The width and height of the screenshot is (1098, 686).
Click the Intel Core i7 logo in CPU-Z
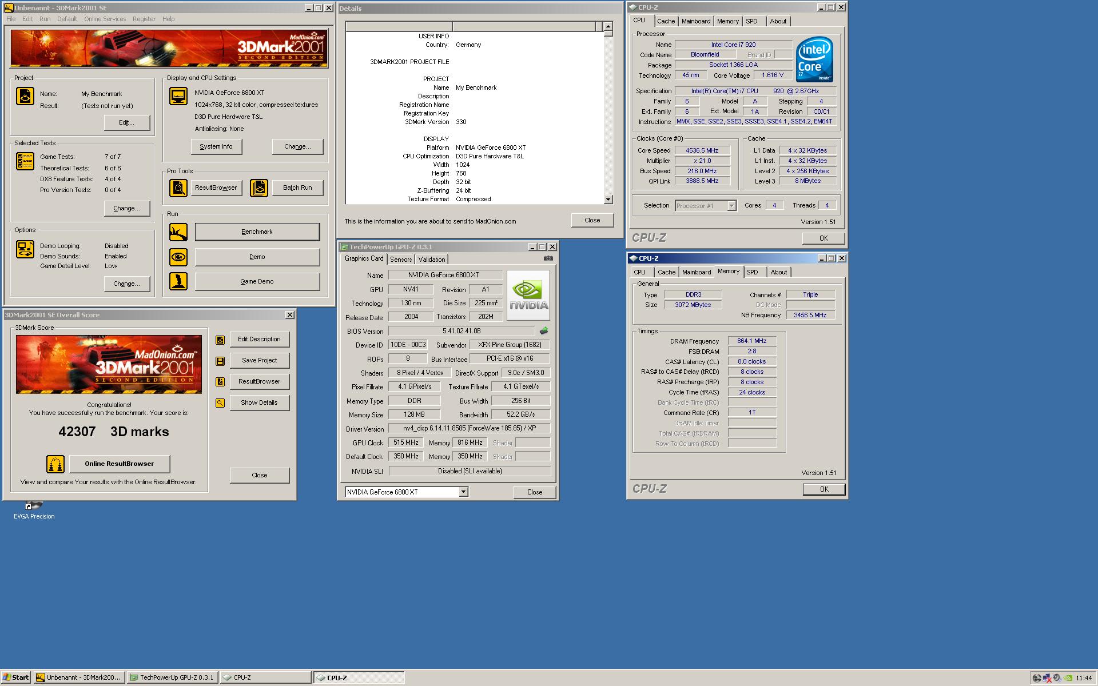click(x=814, y=59)
